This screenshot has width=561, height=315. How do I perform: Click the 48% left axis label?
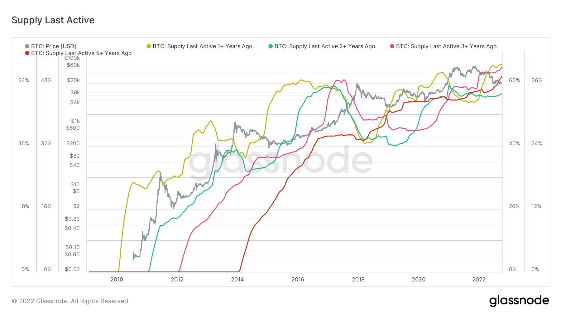pos(46,80)
